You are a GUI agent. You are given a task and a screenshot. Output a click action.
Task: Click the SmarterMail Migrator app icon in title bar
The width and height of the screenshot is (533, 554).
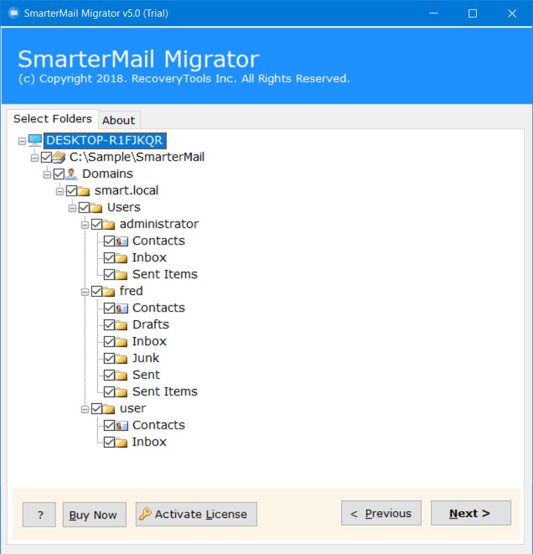tap(13, 13)
